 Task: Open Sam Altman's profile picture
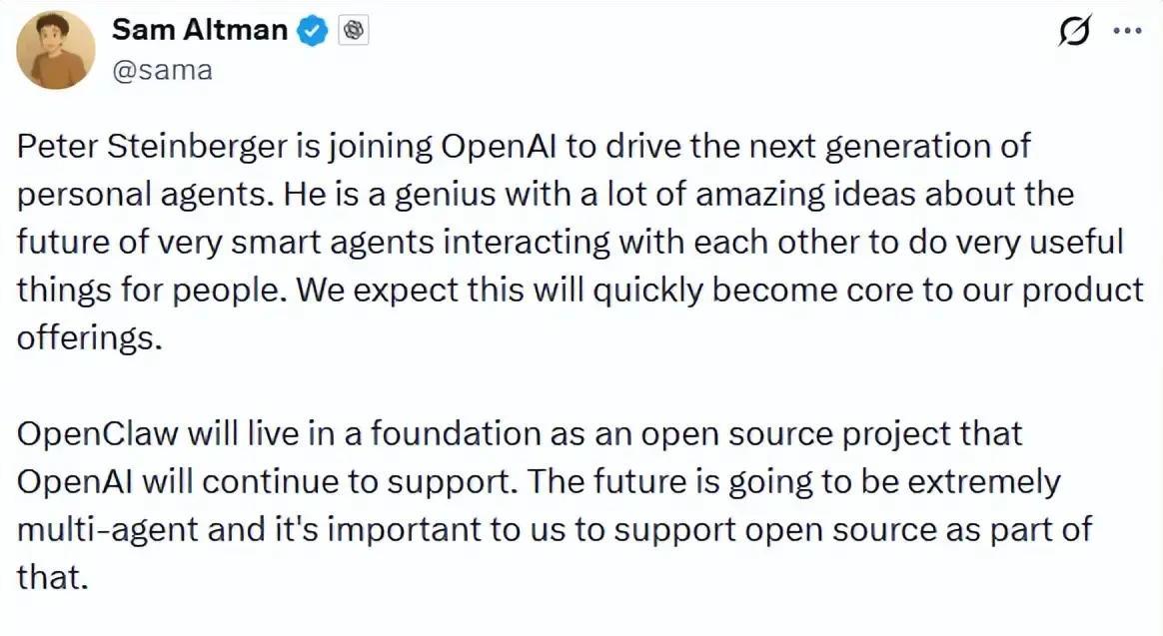pos(55,48)
